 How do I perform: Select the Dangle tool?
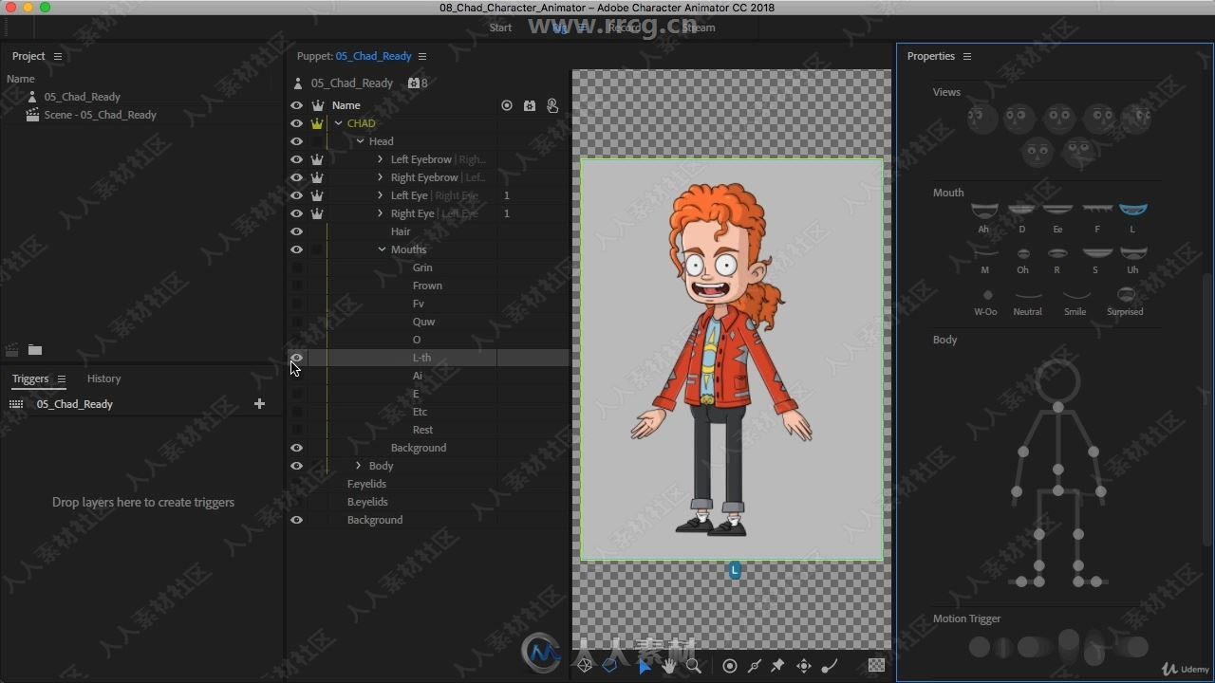click(829, 666)
